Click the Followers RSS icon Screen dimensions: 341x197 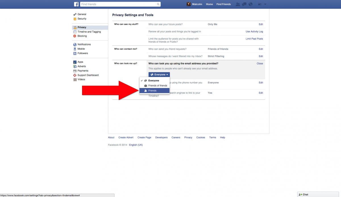pos(75,53)
